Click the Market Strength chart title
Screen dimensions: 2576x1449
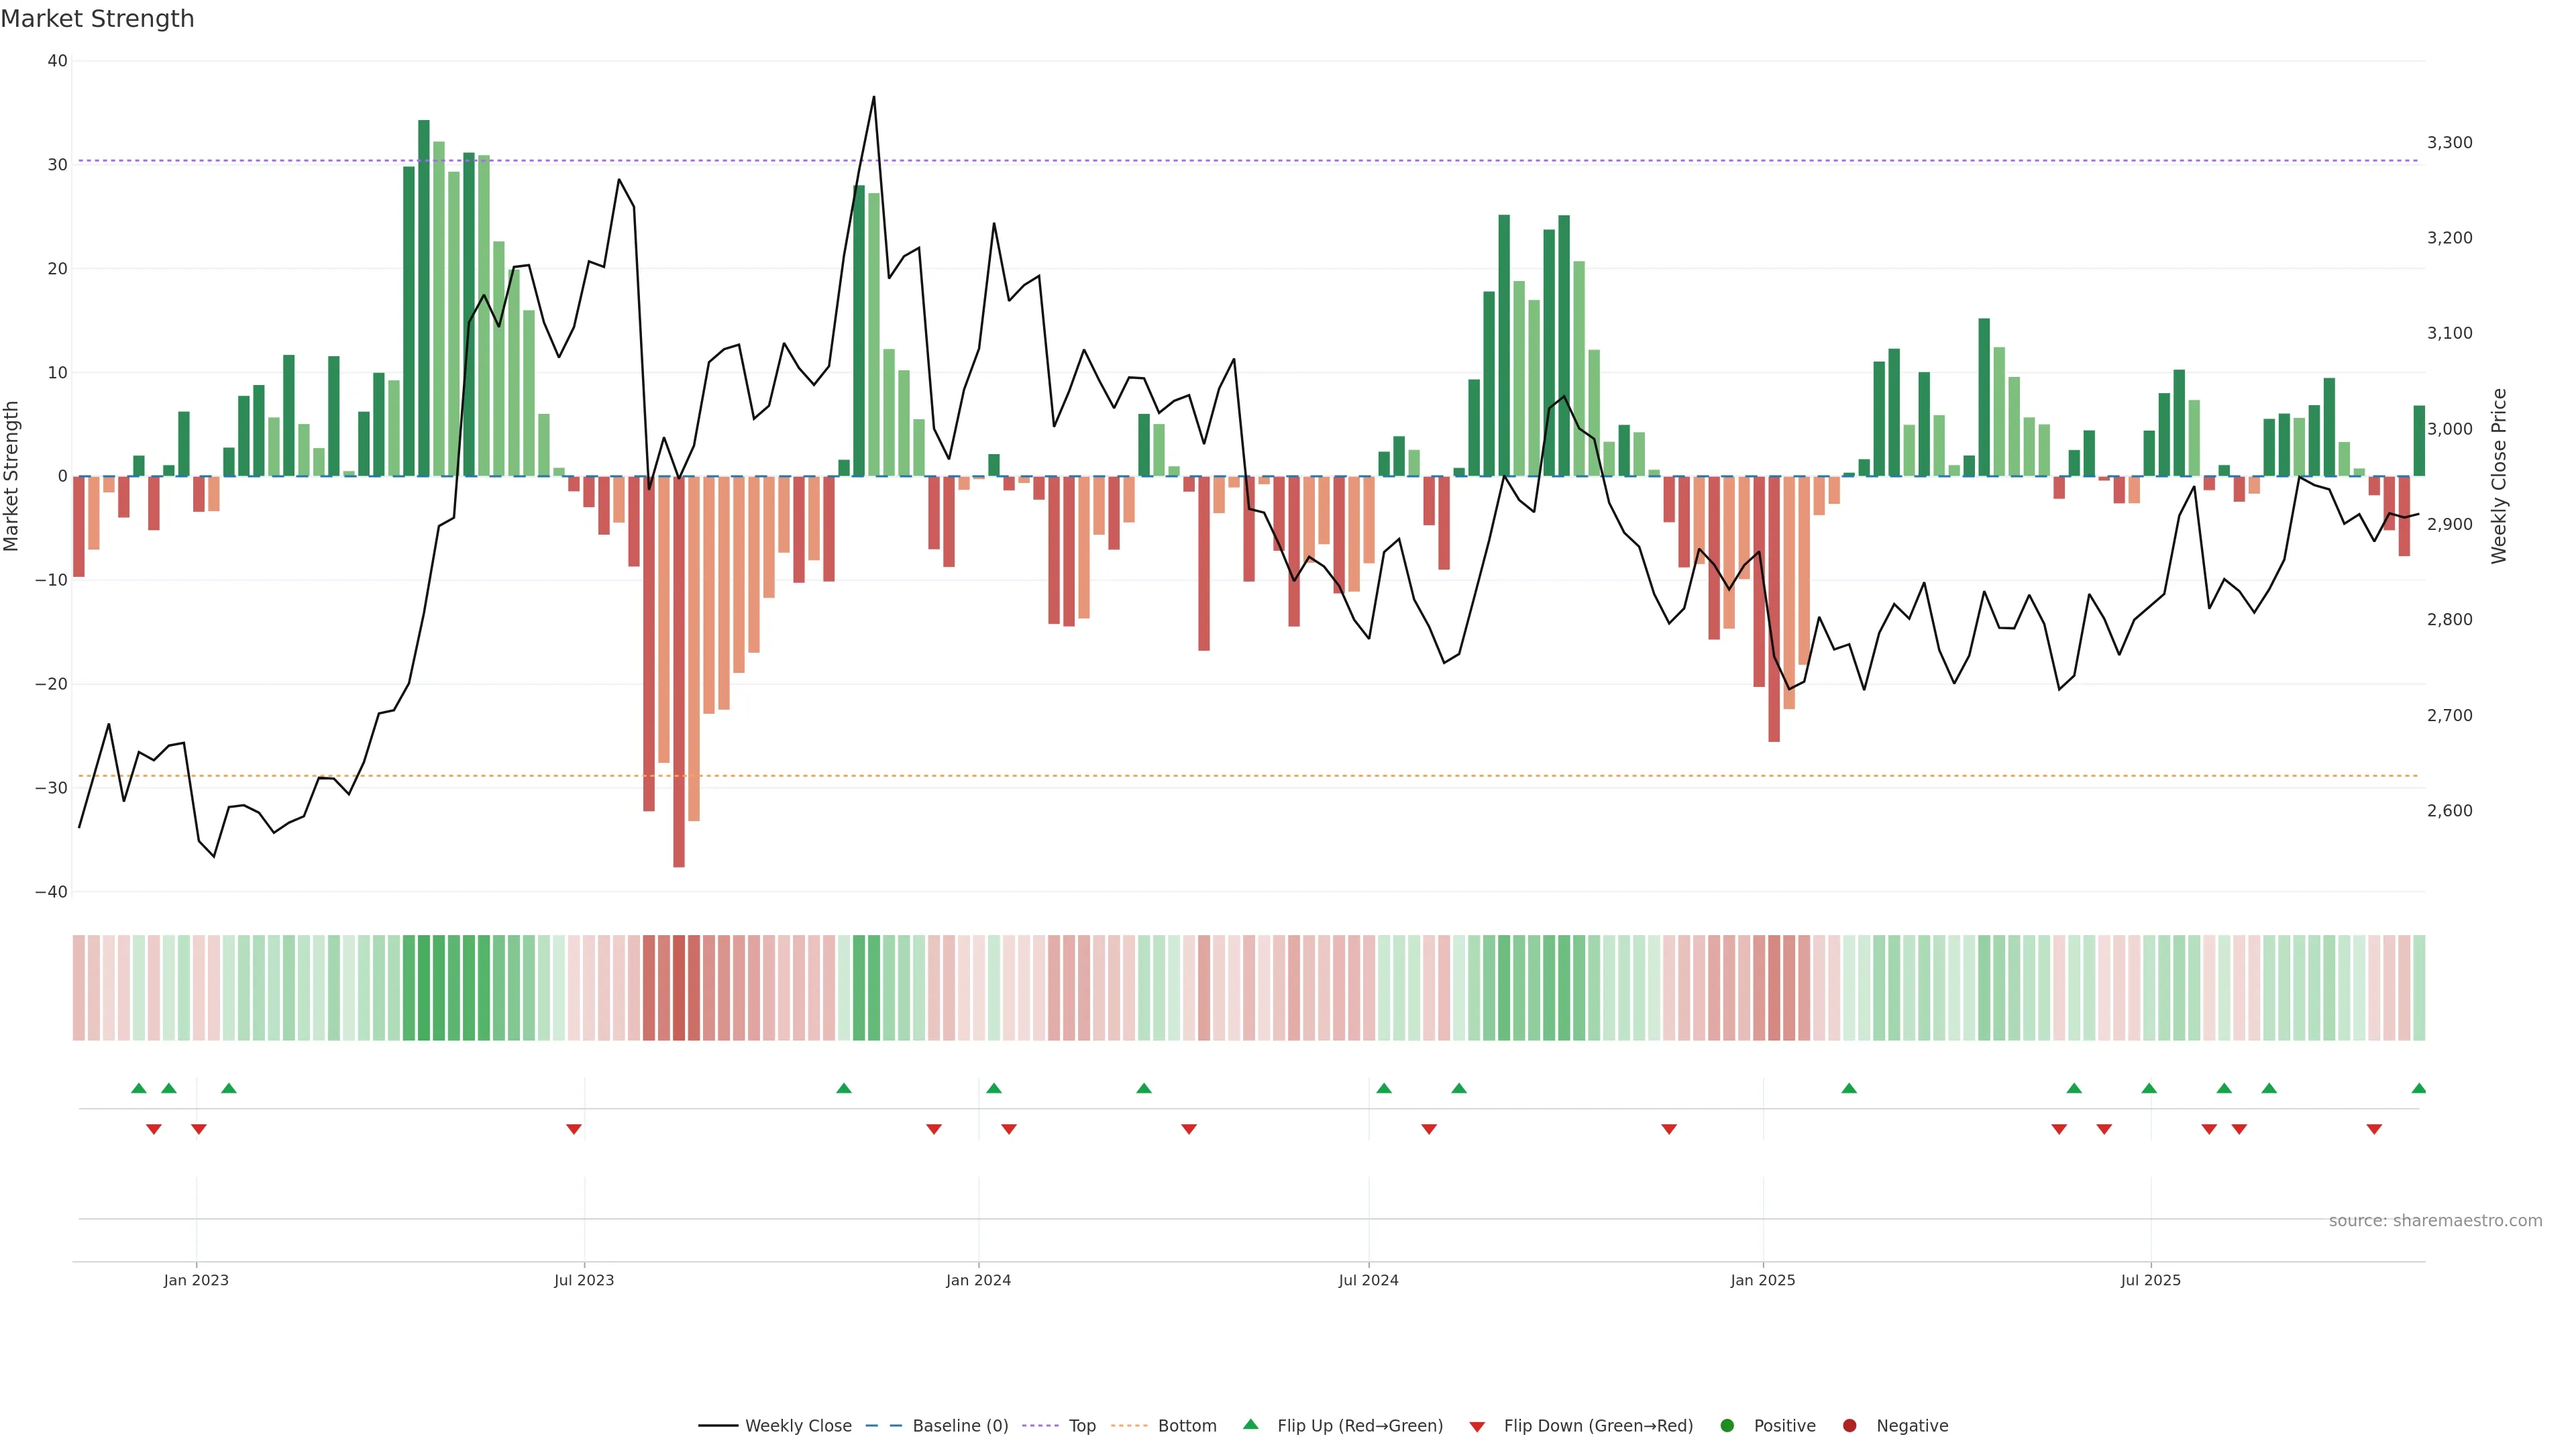click(97, 19)
